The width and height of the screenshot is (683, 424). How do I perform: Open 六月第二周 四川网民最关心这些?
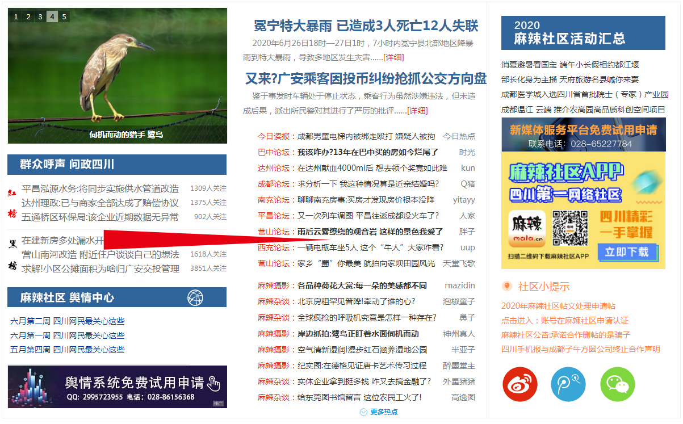67,321
